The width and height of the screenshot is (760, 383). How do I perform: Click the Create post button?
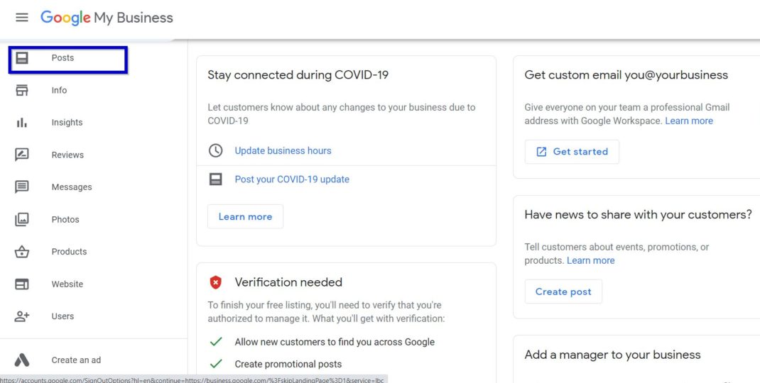pyautogui.click(x=563, y=292)
